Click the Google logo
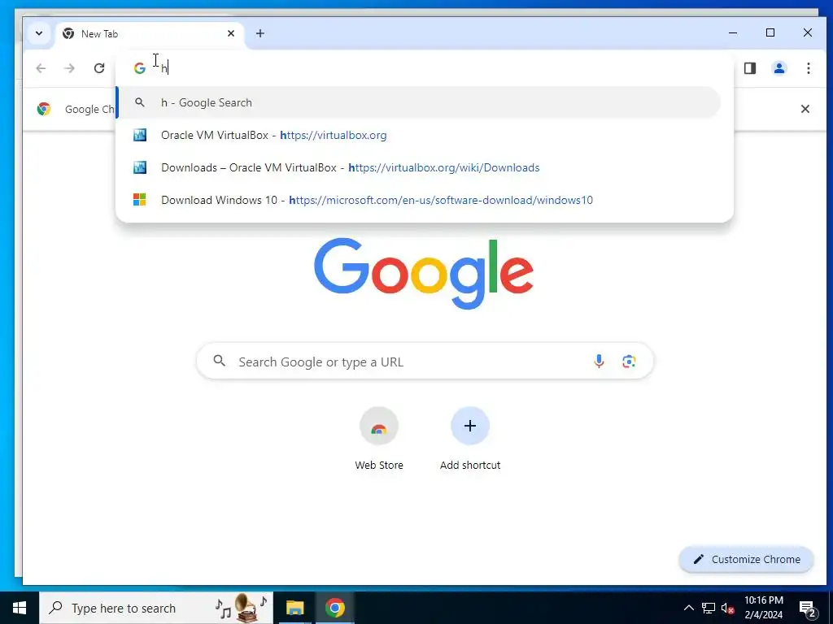 pos(423,273)
